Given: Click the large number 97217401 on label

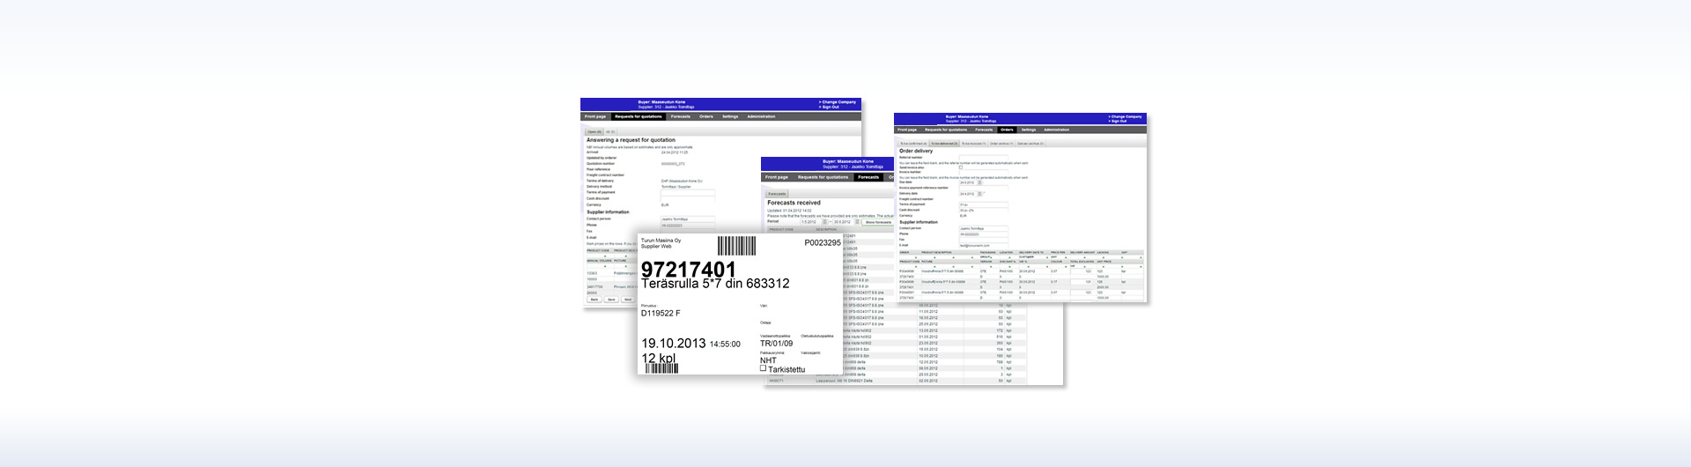Looking at the screenshot, I should tap(689, 269).
